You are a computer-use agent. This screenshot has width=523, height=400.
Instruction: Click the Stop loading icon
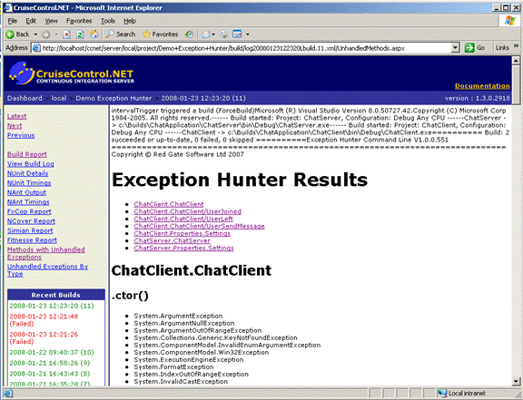tap(66, 34)
